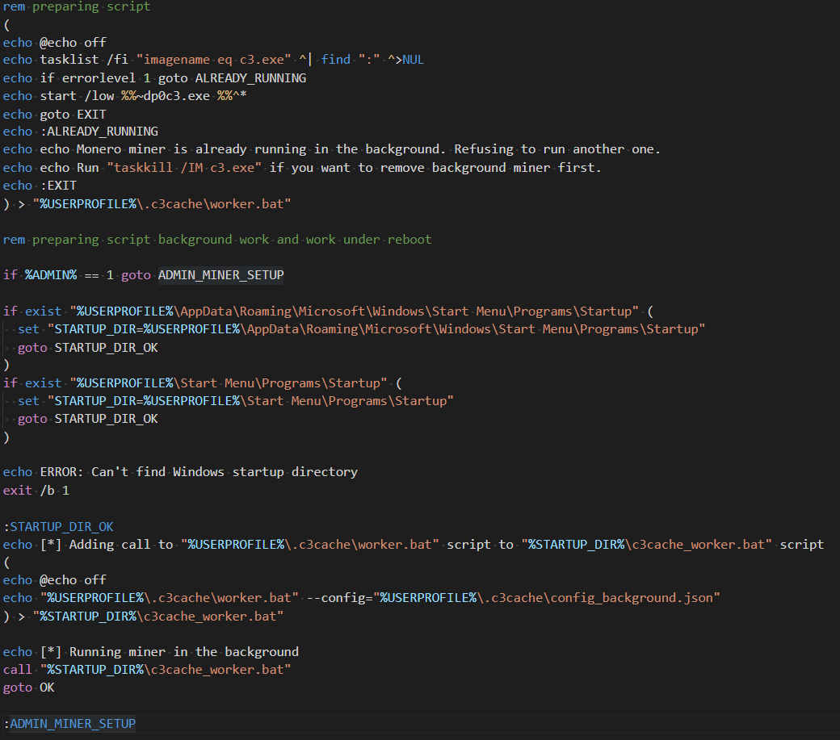
Task: Click the %ADMIN% variable in the if statement
Action: click(x=50, y=275)
